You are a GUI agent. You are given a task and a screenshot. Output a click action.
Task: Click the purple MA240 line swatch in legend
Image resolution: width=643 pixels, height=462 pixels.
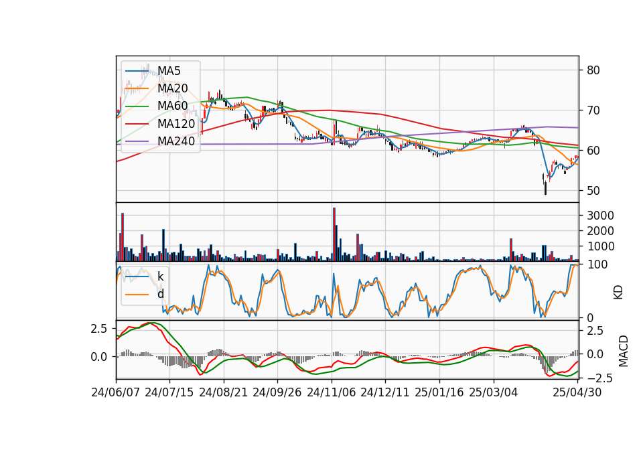click(137, 141)
